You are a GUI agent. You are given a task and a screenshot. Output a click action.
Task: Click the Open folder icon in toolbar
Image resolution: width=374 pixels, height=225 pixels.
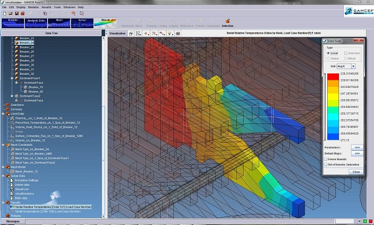coord(11,14)
